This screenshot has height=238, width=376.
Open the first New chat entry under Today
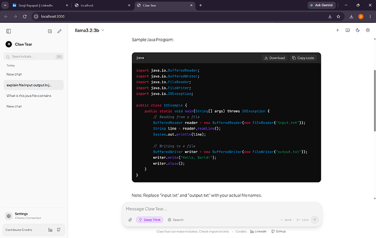click(34, 75)
